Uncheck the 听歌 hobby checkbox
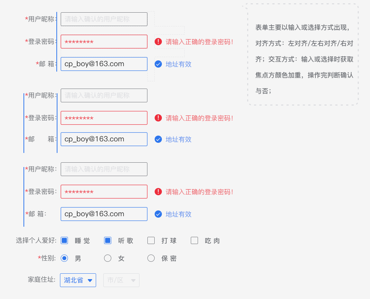 (108, 240)
